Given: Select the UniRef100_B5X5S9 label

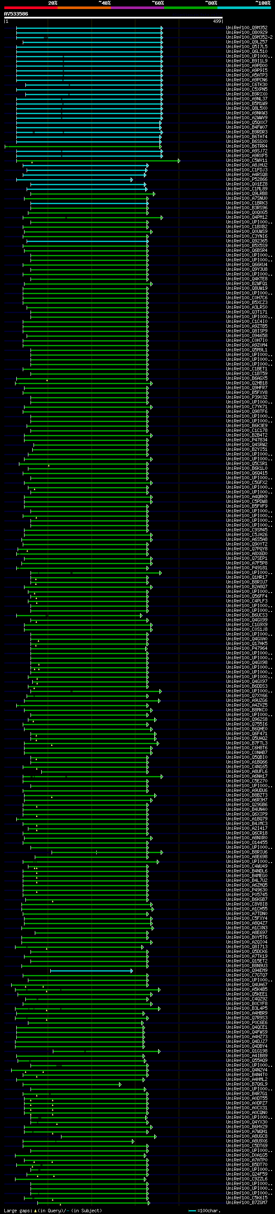Looking at the screenshot, I should [x=247, y=245].
